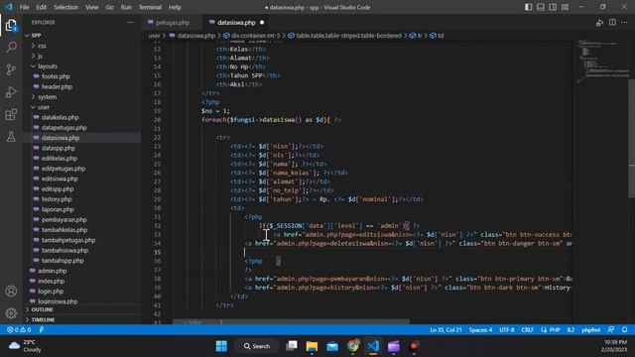
Task: Click Ln 35, Col 21 in status bar
Action: click(445, 330)
